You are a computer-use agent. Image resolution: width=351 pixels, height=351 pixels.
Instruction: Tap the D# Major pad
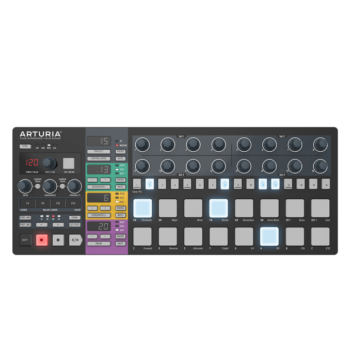point(168,208)
